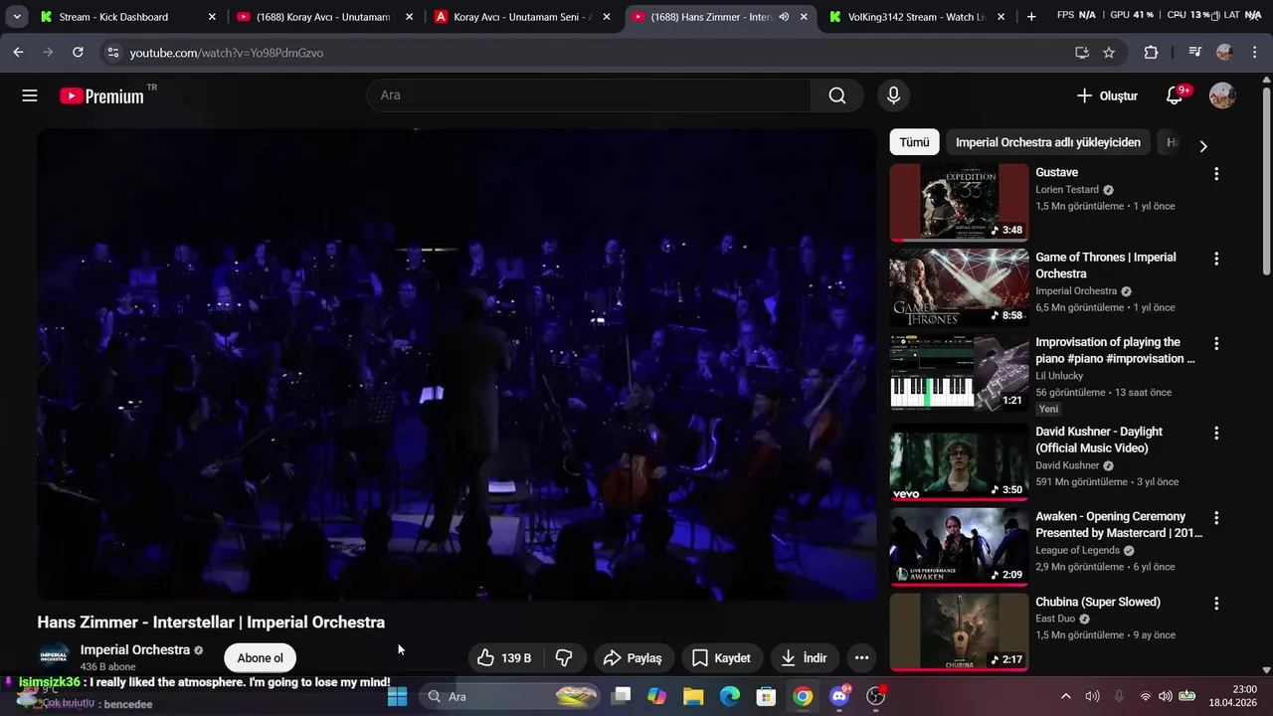Open the Windows Start menu
This screenshot has width=1273, height=716.
click(x=397, y=696)
